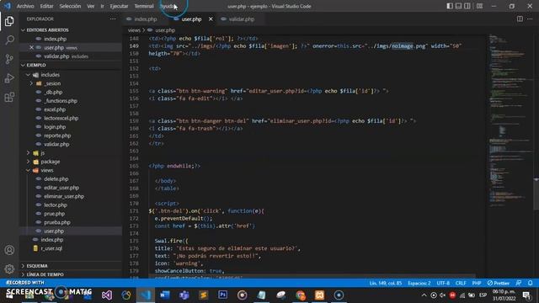Open _db.php in the file tree
This screenshot has width=539, height=303.
pos(53,92)
